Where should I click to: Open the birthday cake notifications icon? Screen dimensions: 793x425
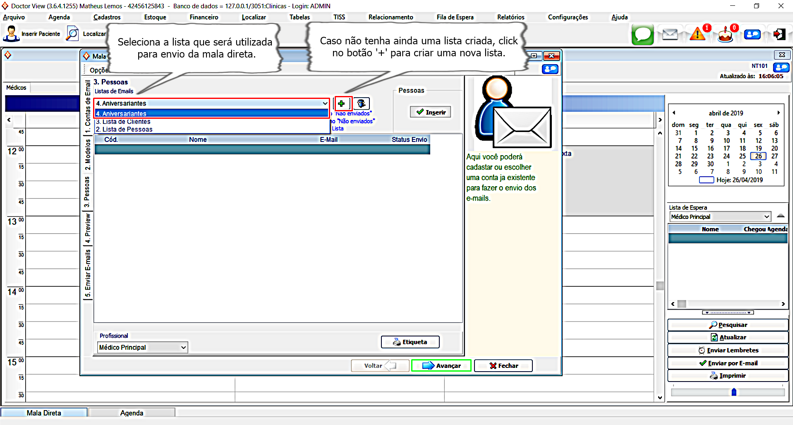[x=725, y=35]
